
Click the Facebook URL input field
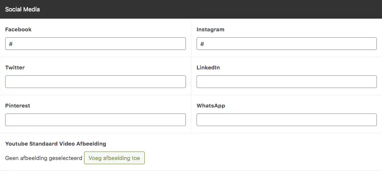click(95, 44)
